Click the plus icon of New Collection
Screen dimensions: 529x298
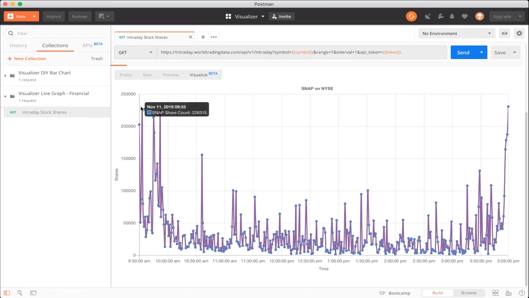click(x=10, y=59)
